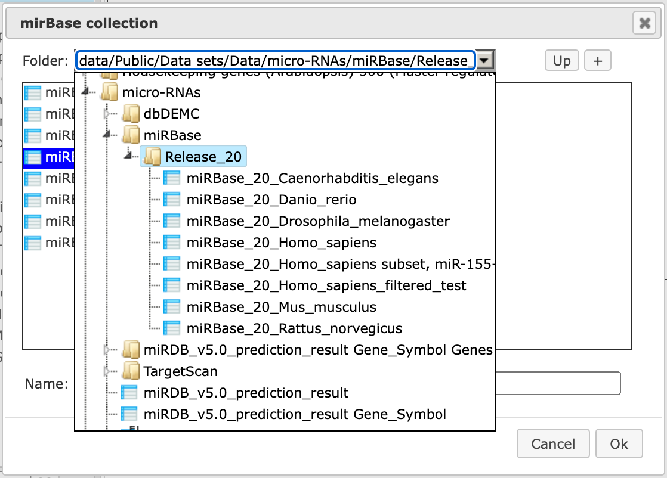Expand the TargetScan tree node
This screenshot has width=667, height=478.
click(107, 371)
